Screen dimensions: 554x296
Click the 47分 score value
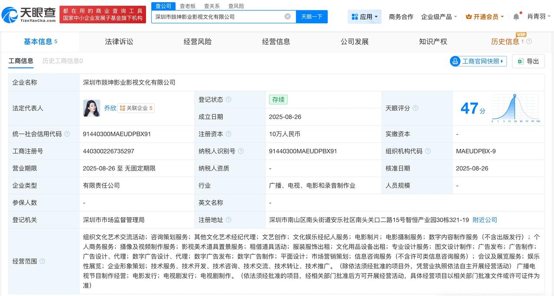(473, 108)
